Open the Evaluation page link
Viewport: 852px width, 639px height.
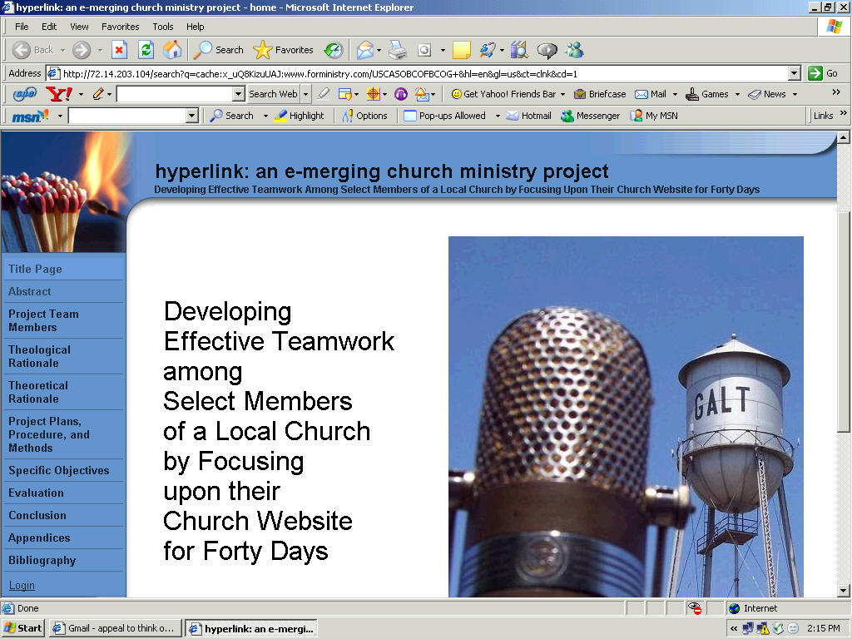point(36,493)
